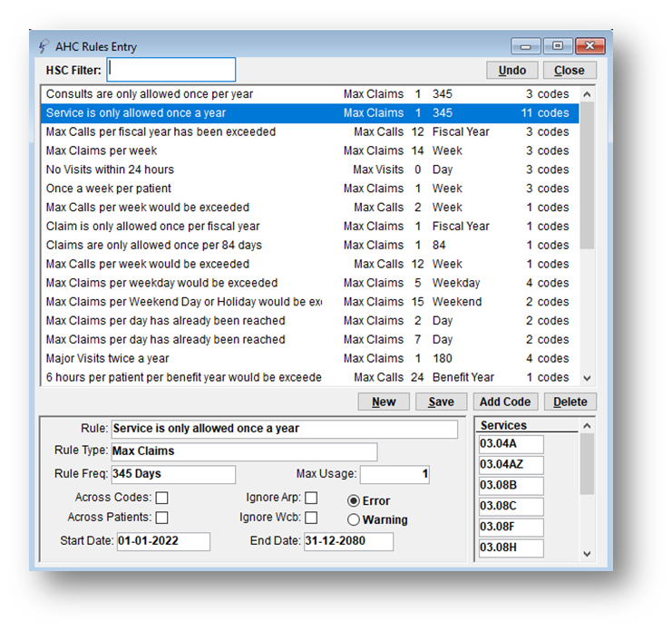The height and width of the screenshot is (630, 672).
Task: Enable the Across Codes checkbox
Action: [x=162, y=498]
